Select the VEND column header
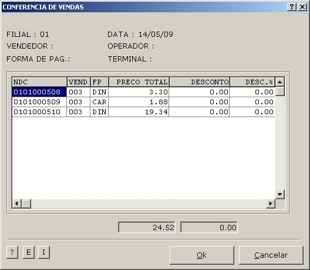Viewport: 310px width, 270px height. pos(79,82)
